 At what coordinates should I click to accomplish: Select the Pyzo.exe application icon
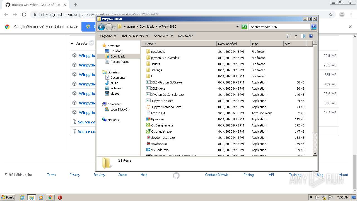coord(148,119)
